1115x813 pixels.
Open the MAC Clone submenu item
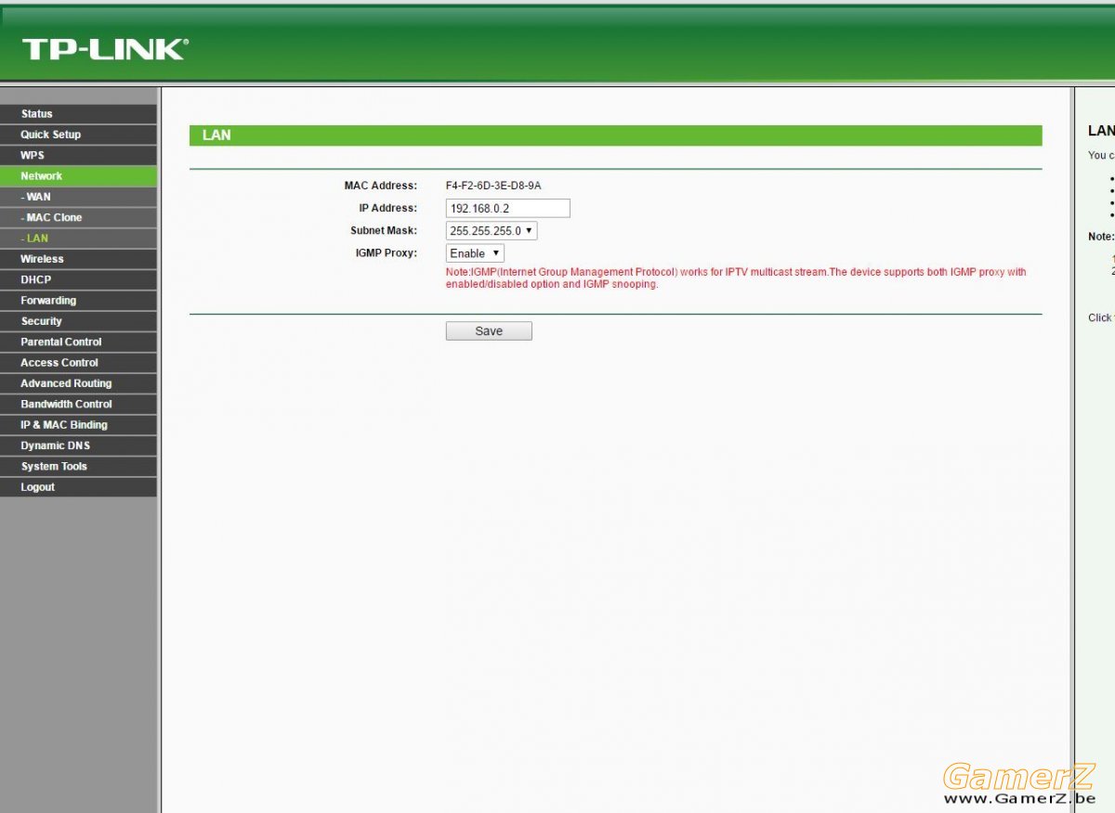tap(78, 217)
